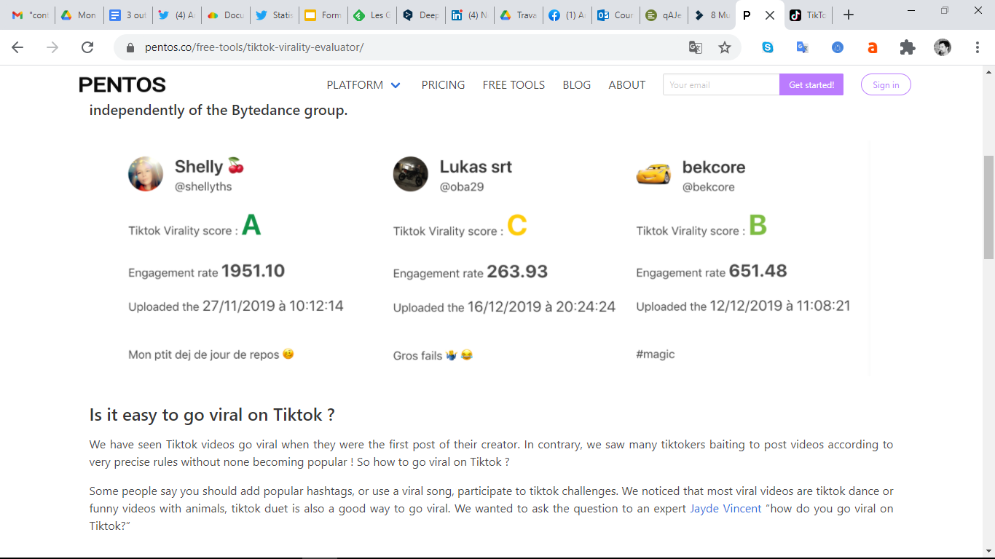Image resolution: width=995 pixels, height=559 pixels.
Task: Click the orange 'a' extension icon
Action: (x=872, y=47)
